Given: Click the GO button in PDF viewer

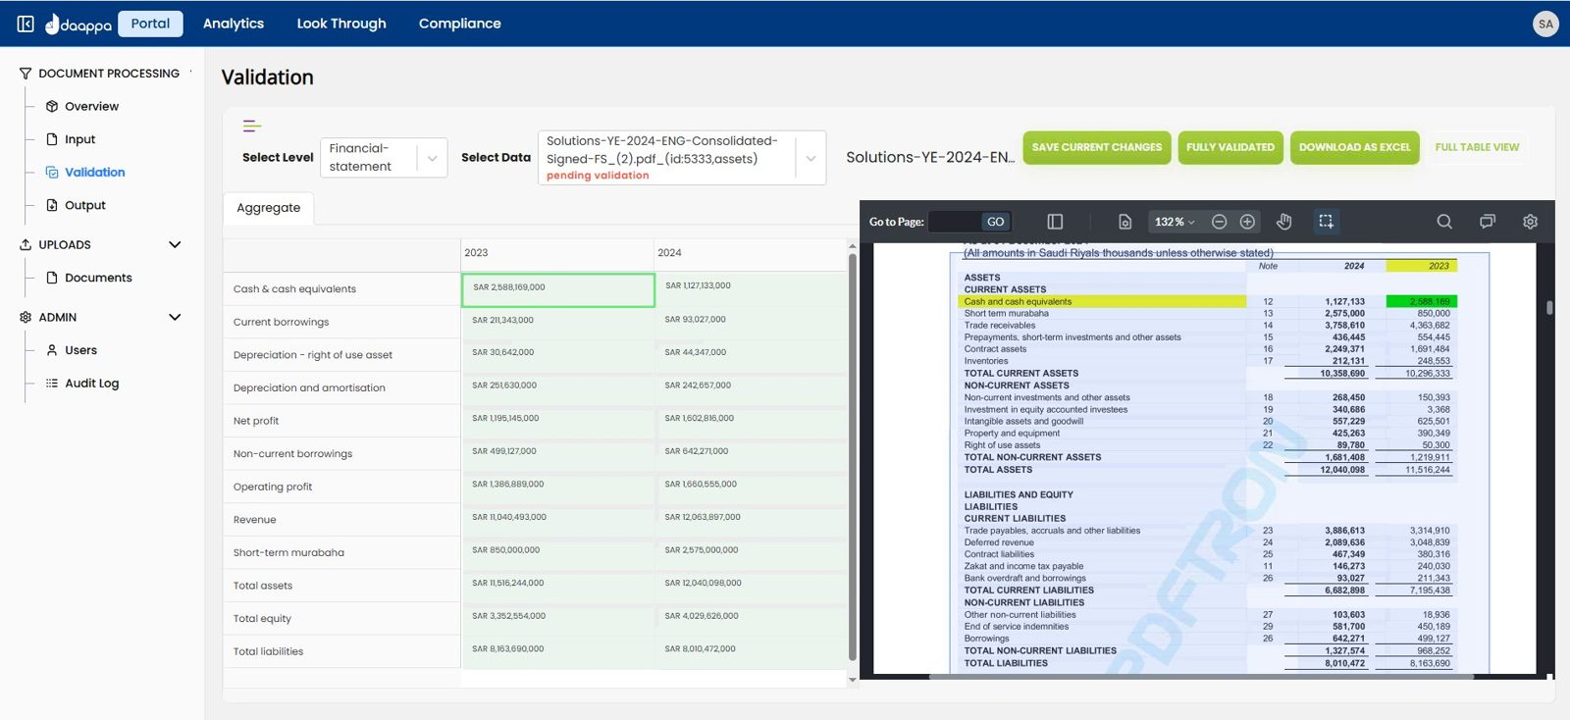Looking at the screenshot, I should pos(995,222).
